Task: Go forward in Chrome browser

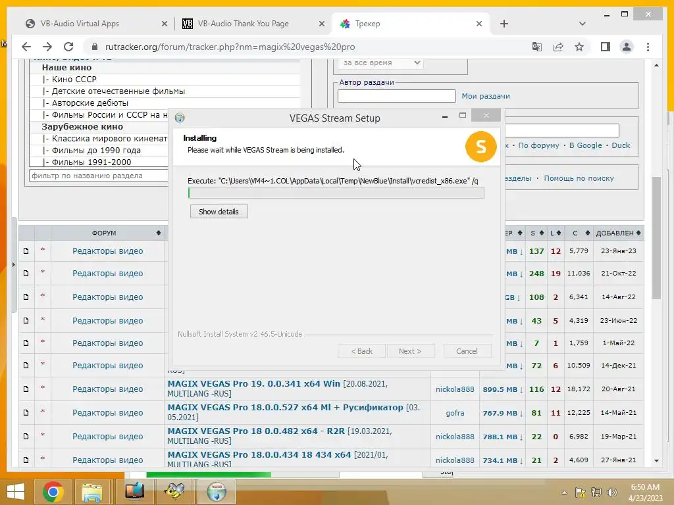Action: click(x=47, y=47)
